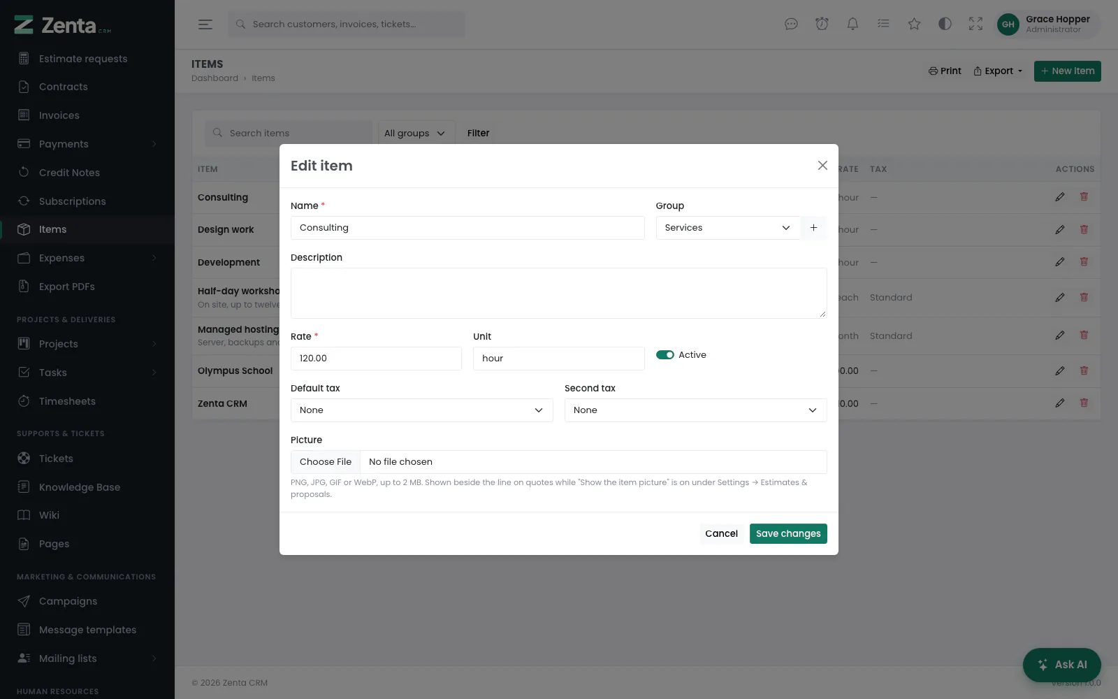The width and height of the screenshot is (1118, 699).
Task: Click the chat messages icon in header
Action: coord(791,24)
